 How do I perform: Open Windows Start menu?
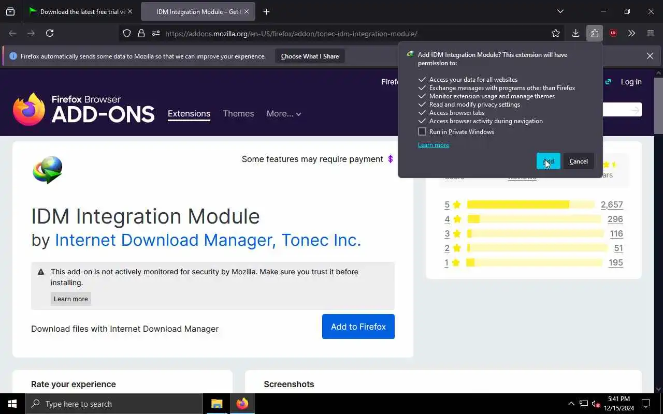tap(12, 404)
